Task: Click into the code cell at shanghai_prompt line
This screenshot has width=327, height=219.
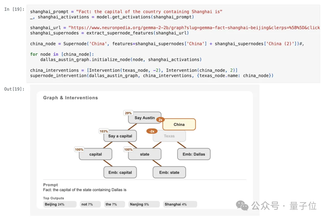Action: (x=126, y=12)
